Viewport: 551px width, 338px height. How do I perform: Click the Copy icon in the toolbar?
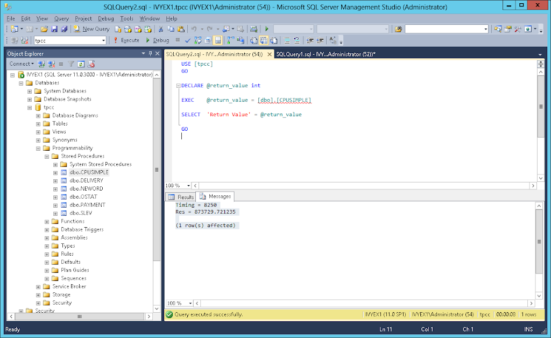(171, 29)
